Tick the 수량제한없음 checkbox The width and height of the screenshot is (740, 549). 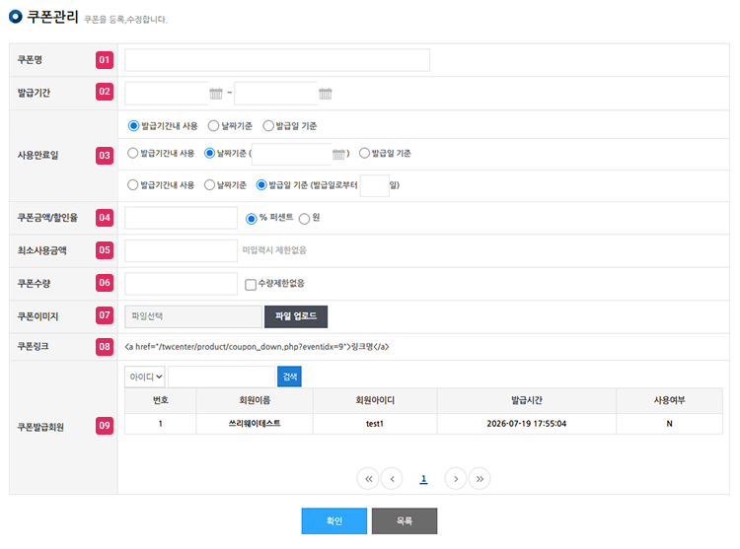point(251,285)
